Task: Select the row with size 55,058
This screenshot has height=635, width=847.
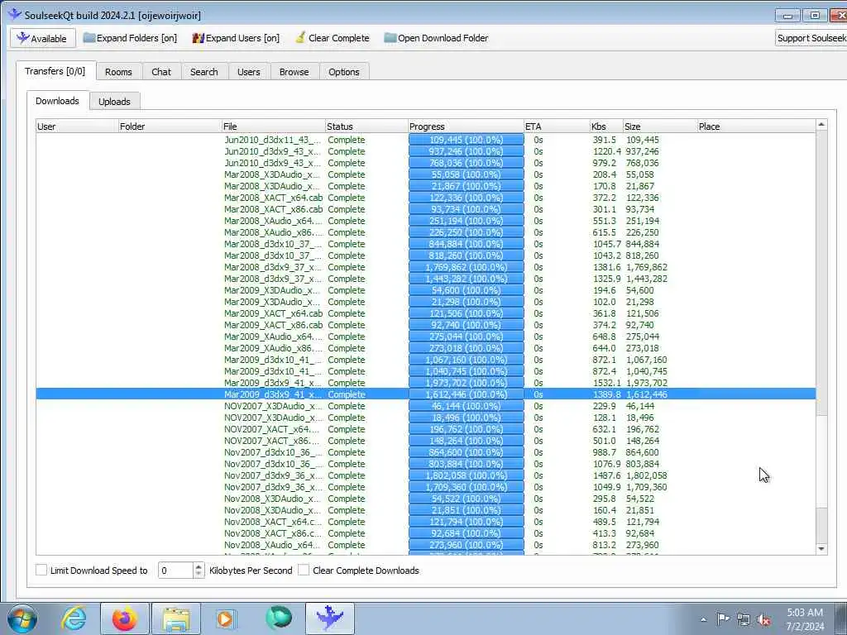Action: pyautogui.click(x=426, y=174)
